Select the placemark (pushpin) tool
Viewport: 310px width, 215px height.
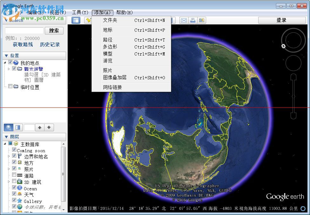click(88, 20)
